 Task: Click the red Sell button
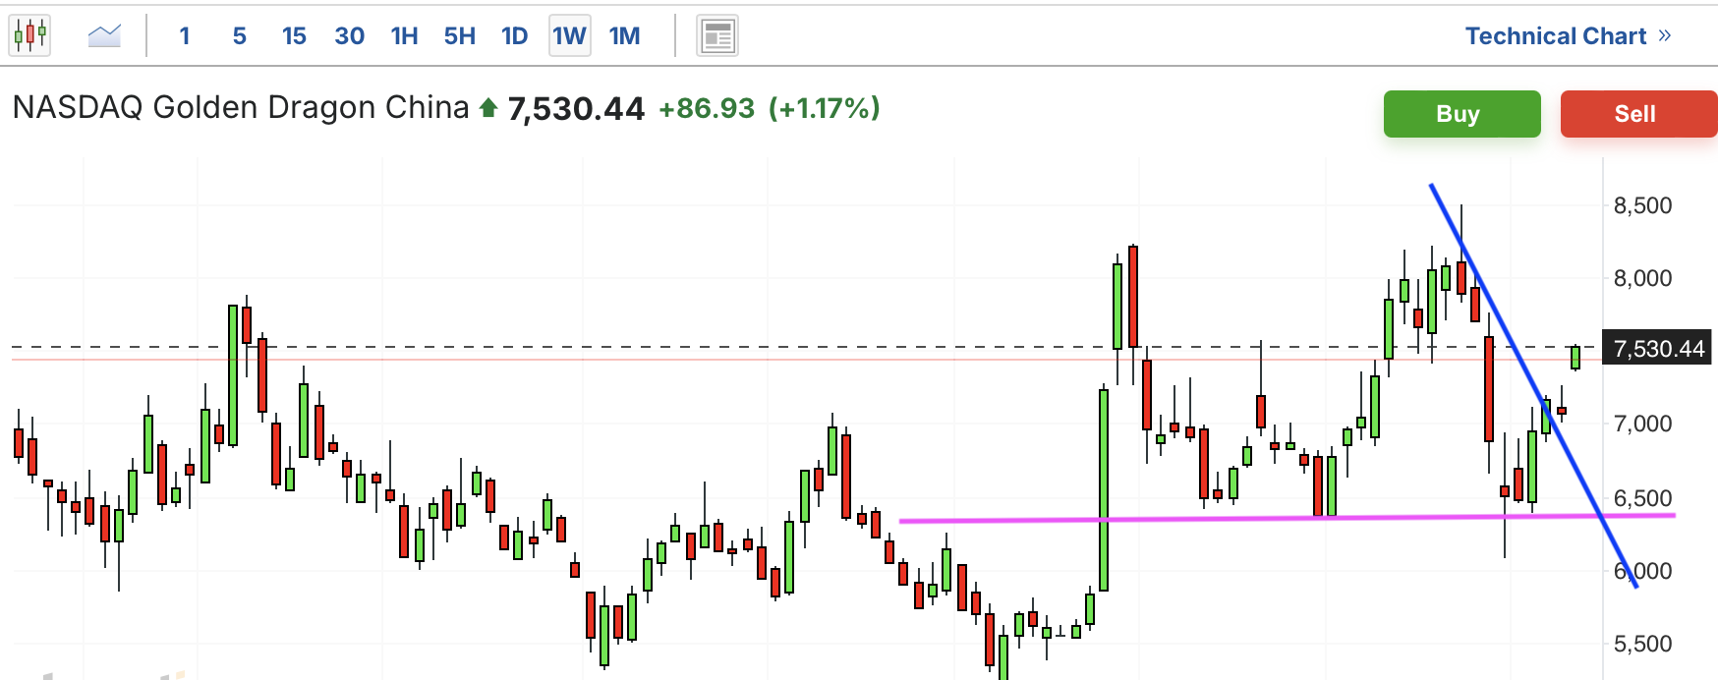coord(1637,114)
